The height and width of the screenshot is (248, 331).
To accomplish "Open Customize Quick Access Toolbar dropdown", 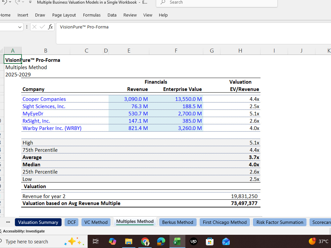I will pyautogui.click(x=30, y=2).
